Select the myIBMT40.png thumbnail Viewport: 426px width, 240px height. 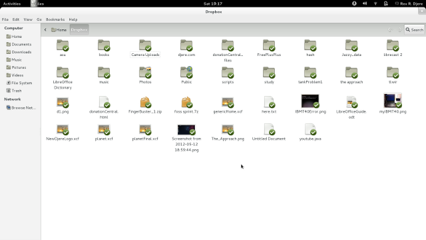click(x=393, y=101)
